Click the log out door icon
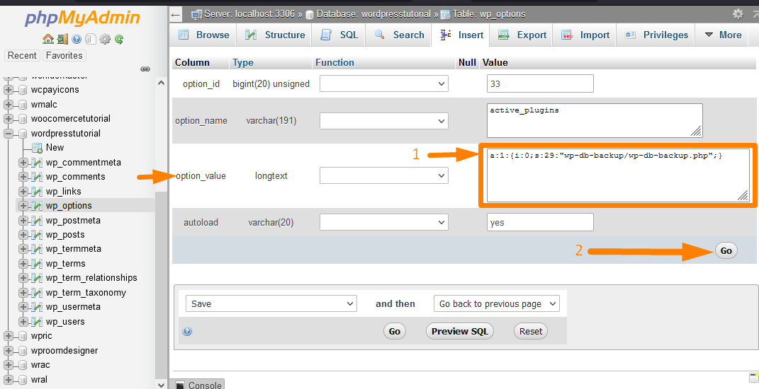The width and height of the screenshot is (759, 389). (x=62, y=39)
